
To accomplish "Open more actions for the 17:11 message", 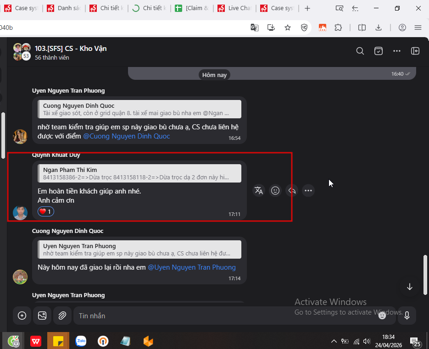I will [308, 190].
